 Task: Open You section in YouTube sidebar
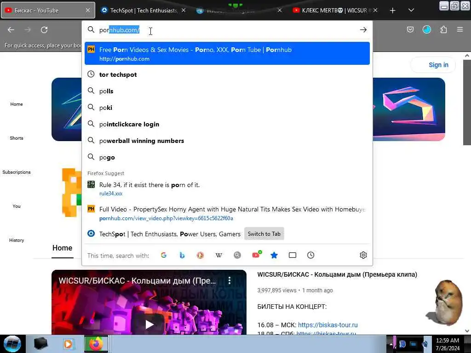17,206
